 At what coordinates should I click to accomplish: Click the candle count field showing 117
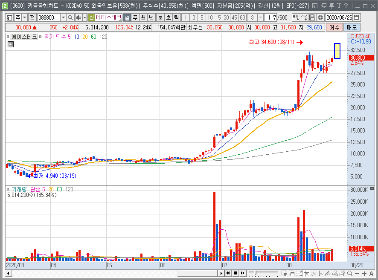(x=271, y=17)
